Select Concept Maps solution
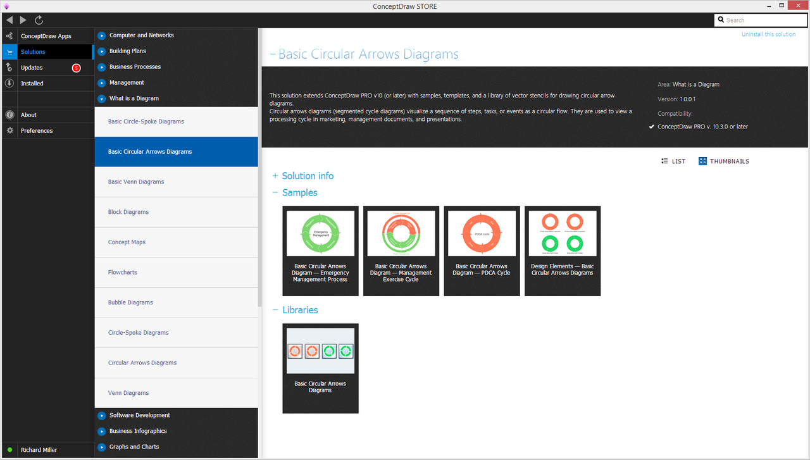 (x=177, y=242)
